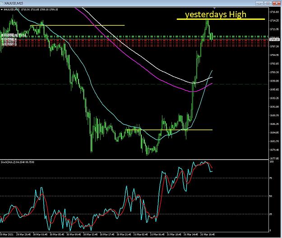The height and width of the screenshot is (238, 282).
Task: Click the OHLC values 1710.91 1711.05 1709.10
Action: pos(35,9)
